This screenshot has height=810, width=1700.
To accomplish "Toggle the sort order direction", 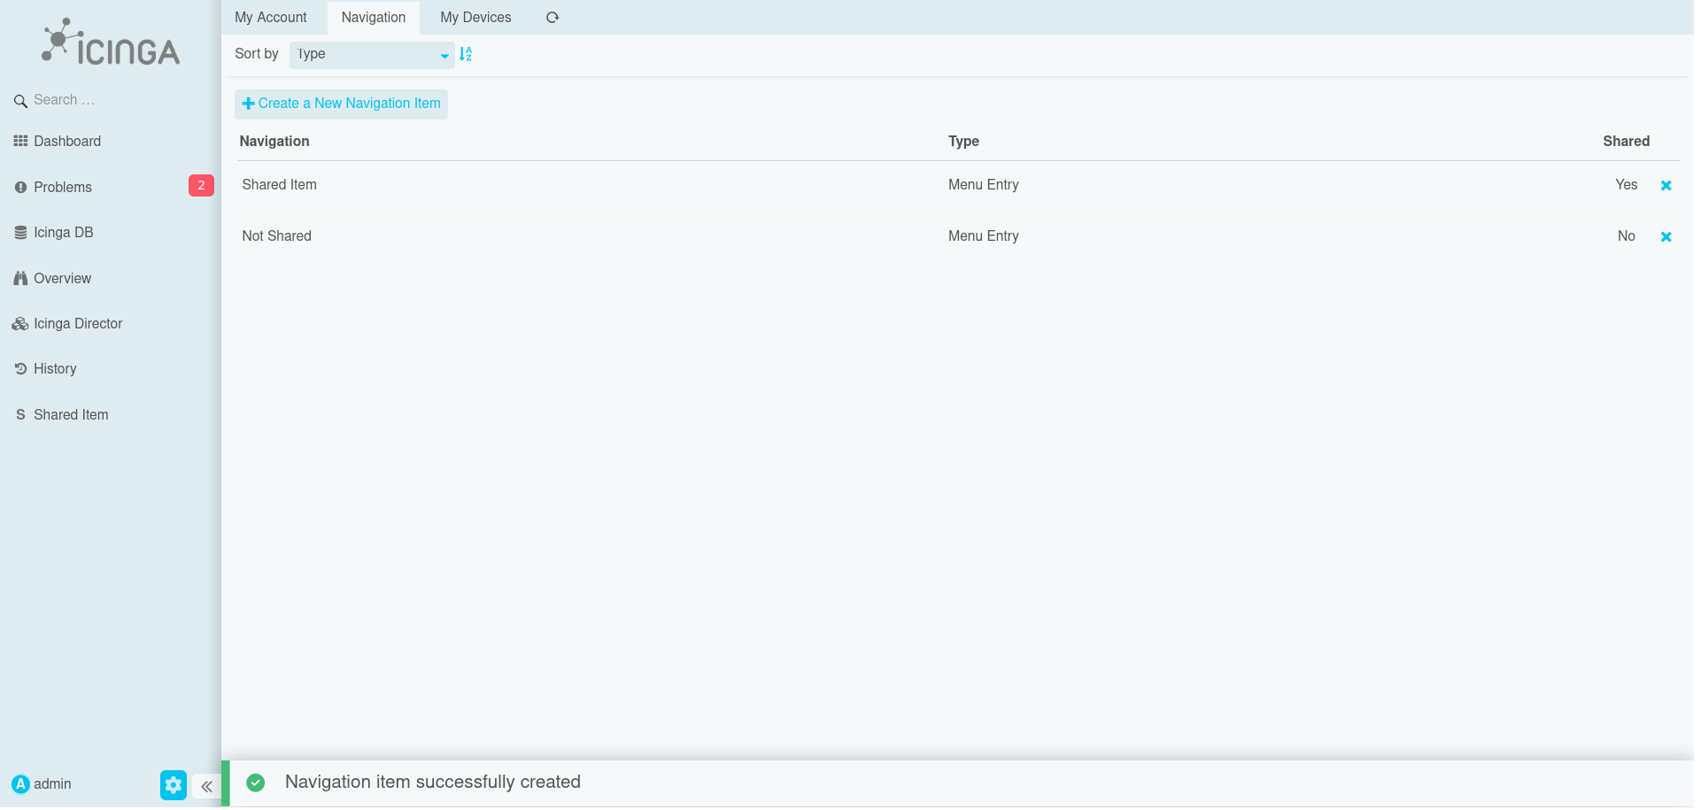I will point(467,54).
